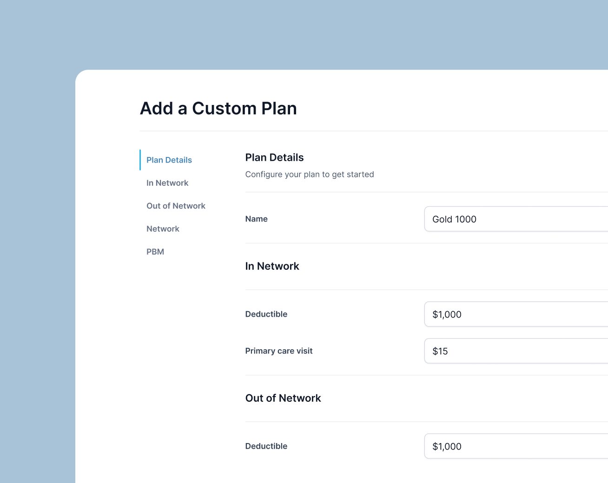Click the Primary care visit label
This screenshot has height=483, width=608.
click(279, 351)
